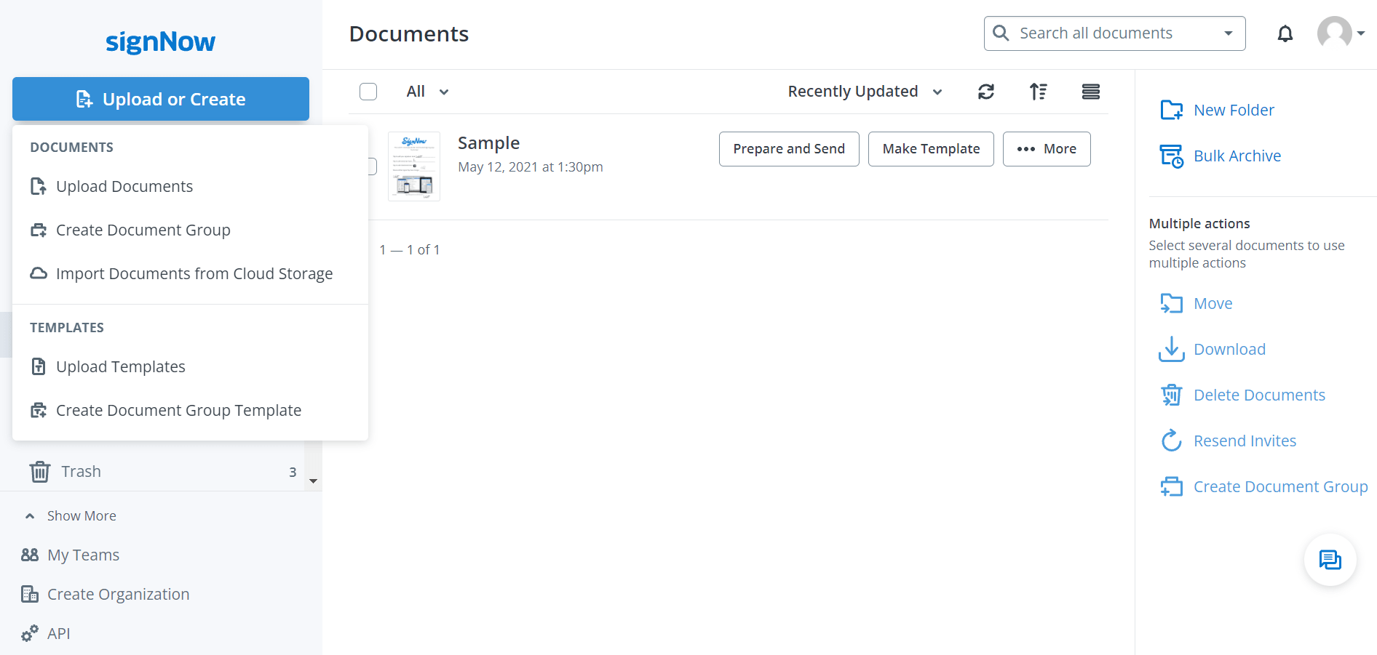This screenshot has width=1377, height=655.
Task: Switch to compact list view icon
Action: click(1091, 92)
